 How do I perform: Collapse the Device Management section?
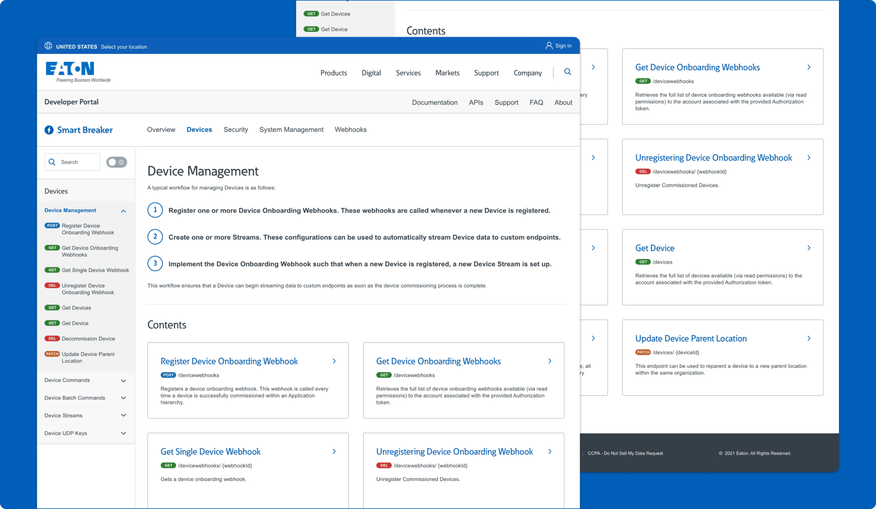tap(124, 211)
